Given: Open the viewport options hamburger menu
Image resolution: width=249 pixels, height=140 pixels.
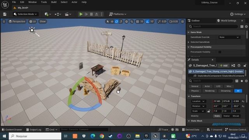Looking at the screenshot, I should [4, 21].
